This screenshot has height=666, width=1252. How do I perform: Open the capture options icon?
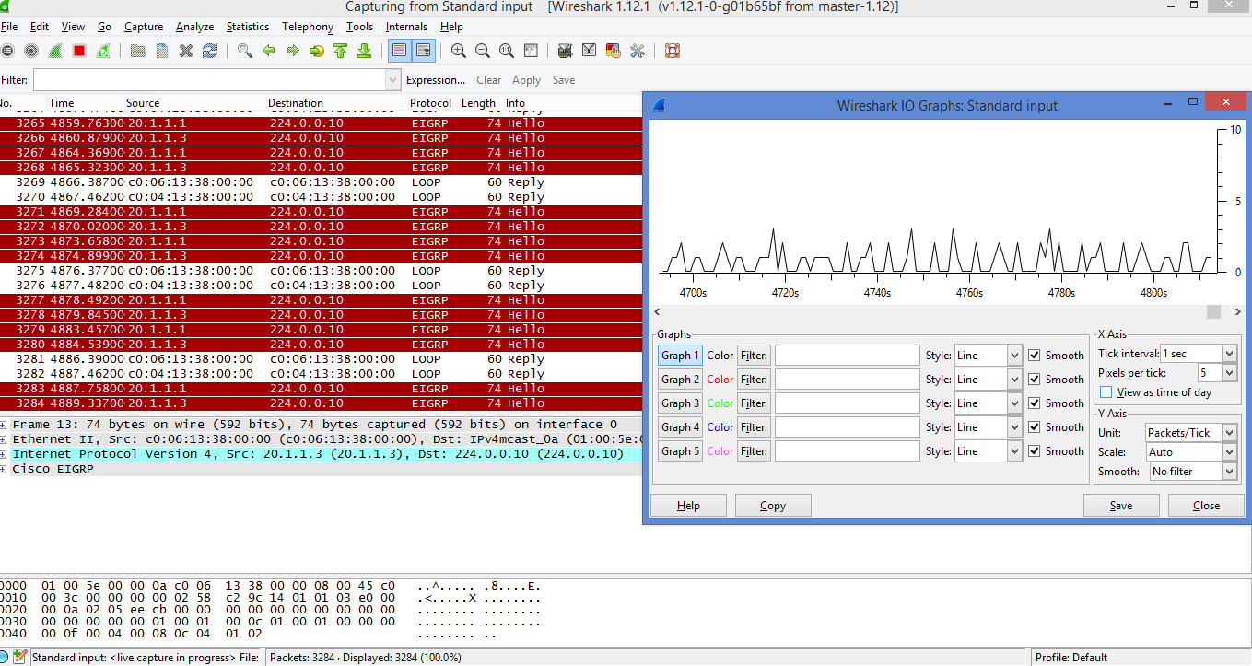(x=31, y=51)
